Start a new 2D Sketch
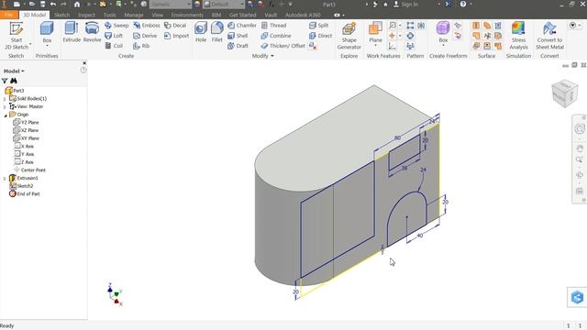Screen dimensions: 587x330 (17, 36)
